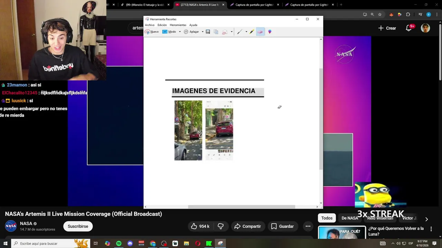Click the scroll down arrow in Snipping Tool
This screenshot has height=248, width=442.
point(321,203)
